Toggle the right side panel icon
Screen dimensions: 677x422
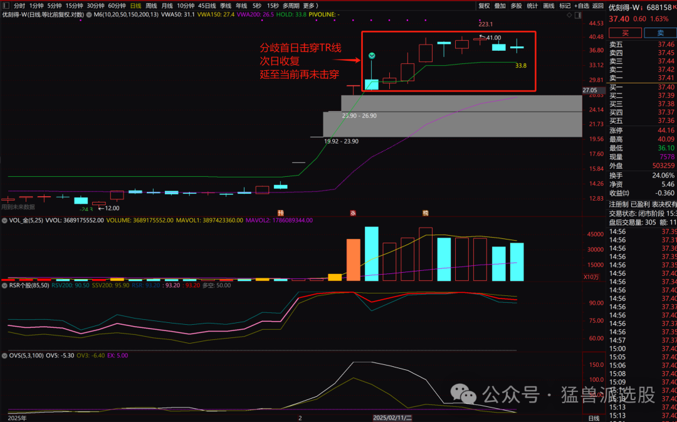578,15
